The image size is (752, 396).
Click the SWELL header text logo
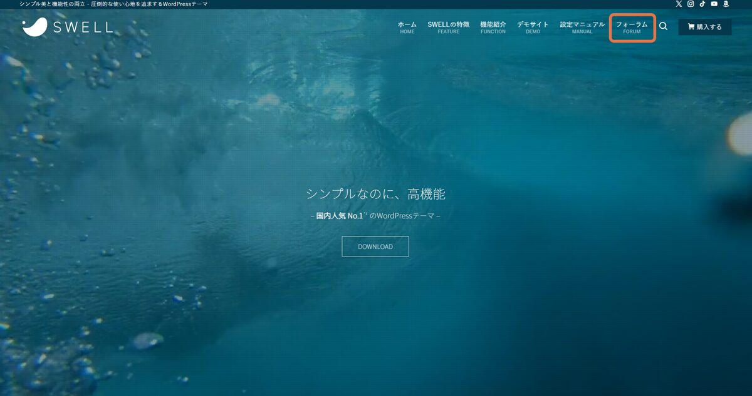[x=84, y=27]
